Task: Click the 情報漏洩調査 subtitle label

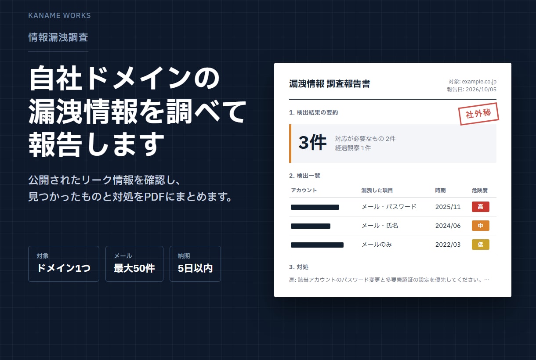Action: pos(58,37)
